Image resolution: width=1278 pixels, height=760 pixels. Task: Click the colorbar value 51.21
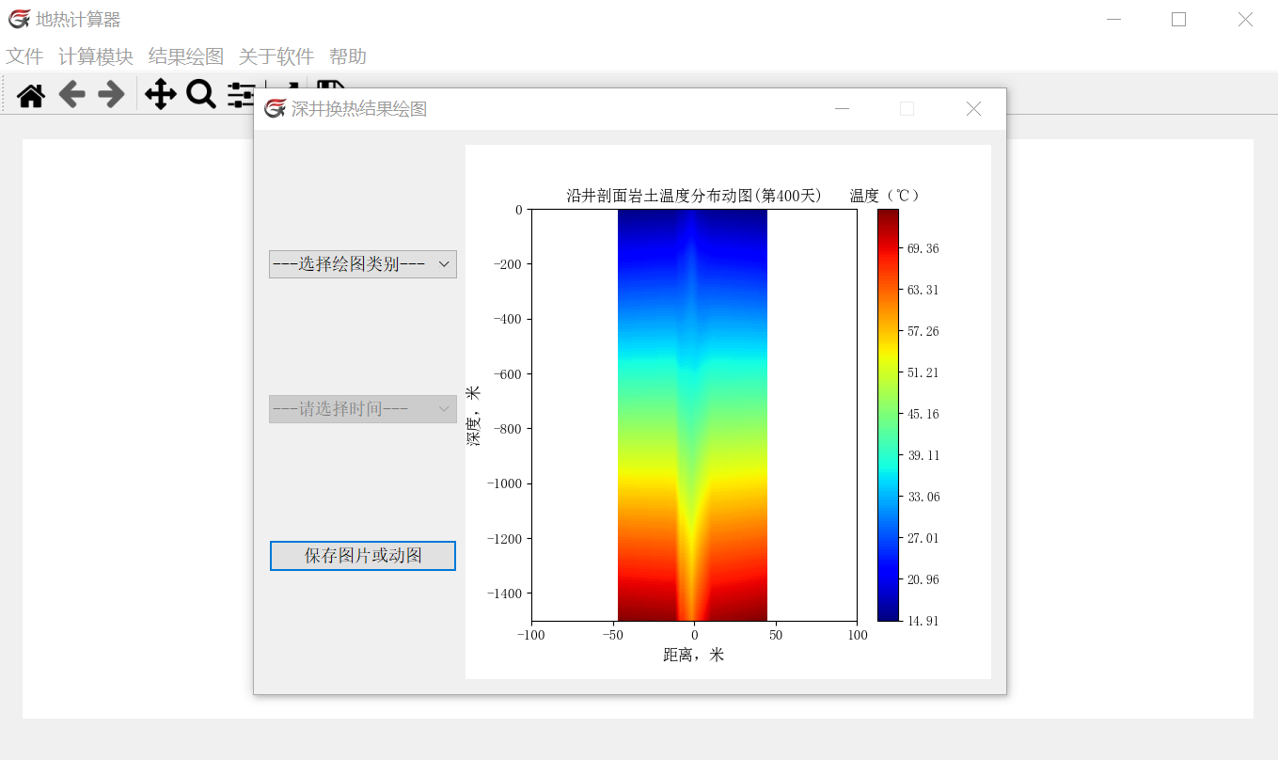click(923, 372)
